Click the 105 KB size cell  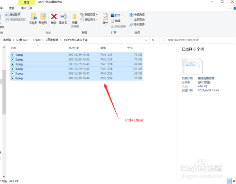(x=137, y=69)
